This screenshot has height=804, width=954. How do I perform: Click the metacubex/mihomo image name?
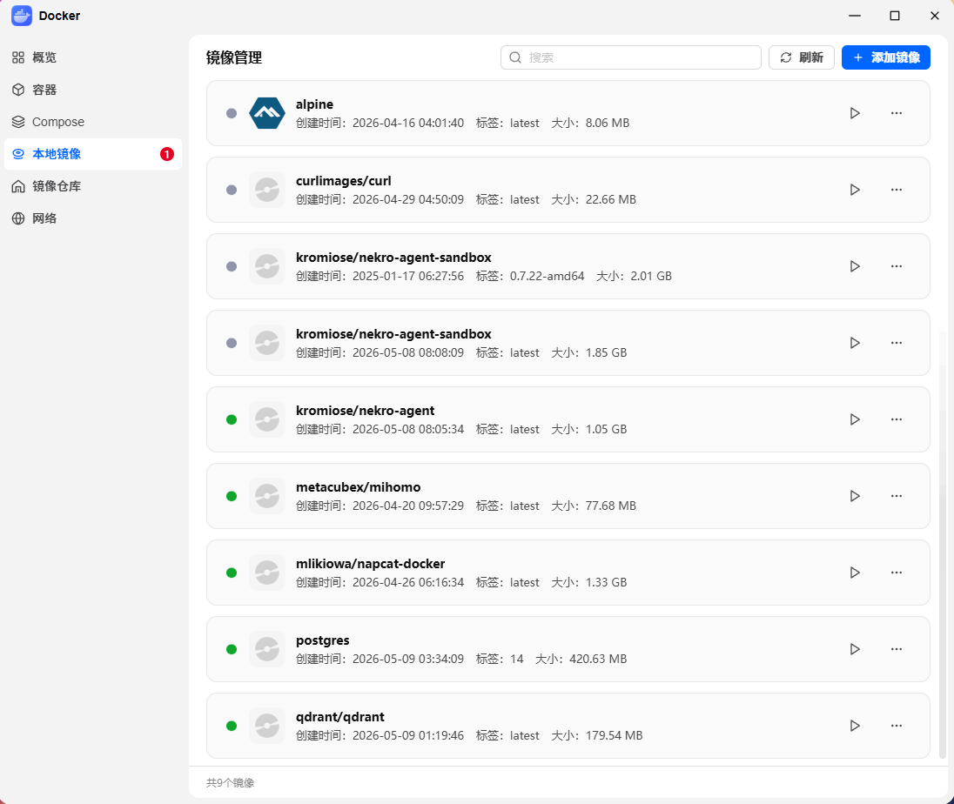(359, 488)
